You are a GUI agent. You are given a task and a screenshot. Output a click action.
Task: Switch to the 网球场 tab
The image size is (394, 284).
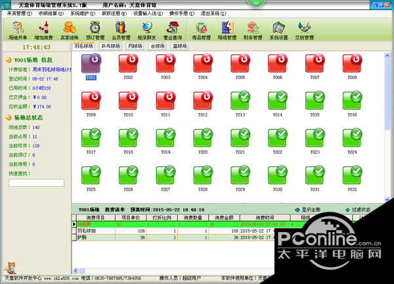pyautogui.click(x=135, y=46)
